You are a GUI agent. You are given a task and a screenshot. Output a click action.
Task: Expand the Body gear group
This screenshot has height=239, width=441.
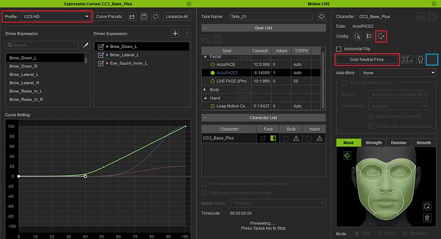pyautogui.click(x=205, y=89)
